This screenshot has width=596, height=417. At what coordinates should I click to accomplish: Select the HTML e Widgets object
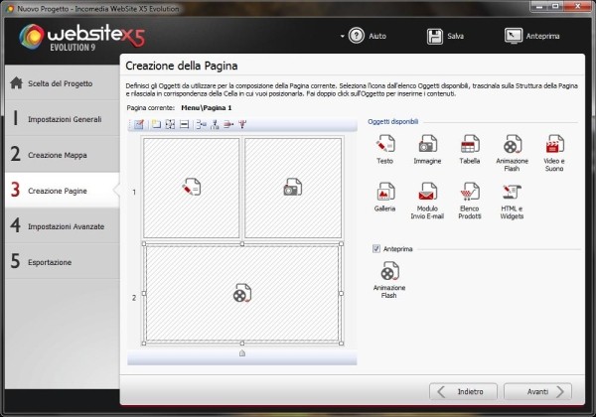coord(513,191)
